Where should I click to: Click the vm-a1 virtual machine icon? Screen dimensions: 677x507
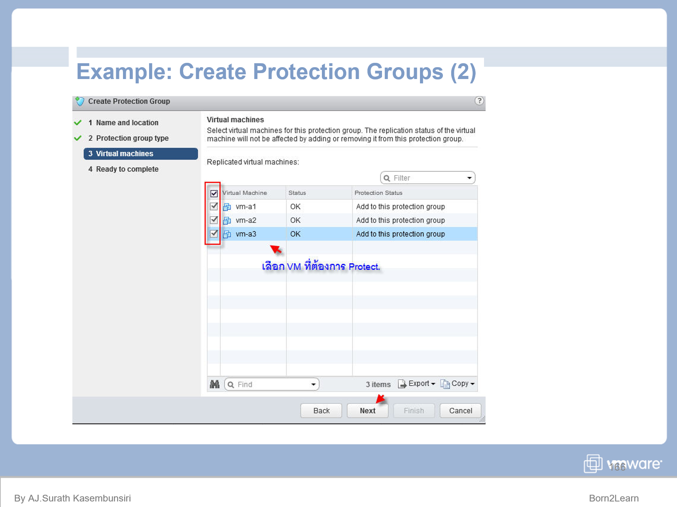[227, 206]
